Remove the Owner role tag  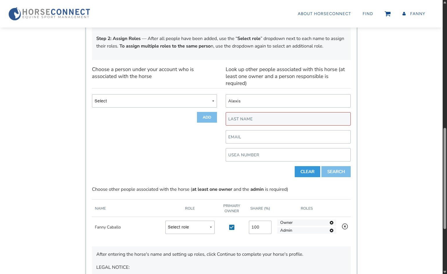(x=332, y=223)
